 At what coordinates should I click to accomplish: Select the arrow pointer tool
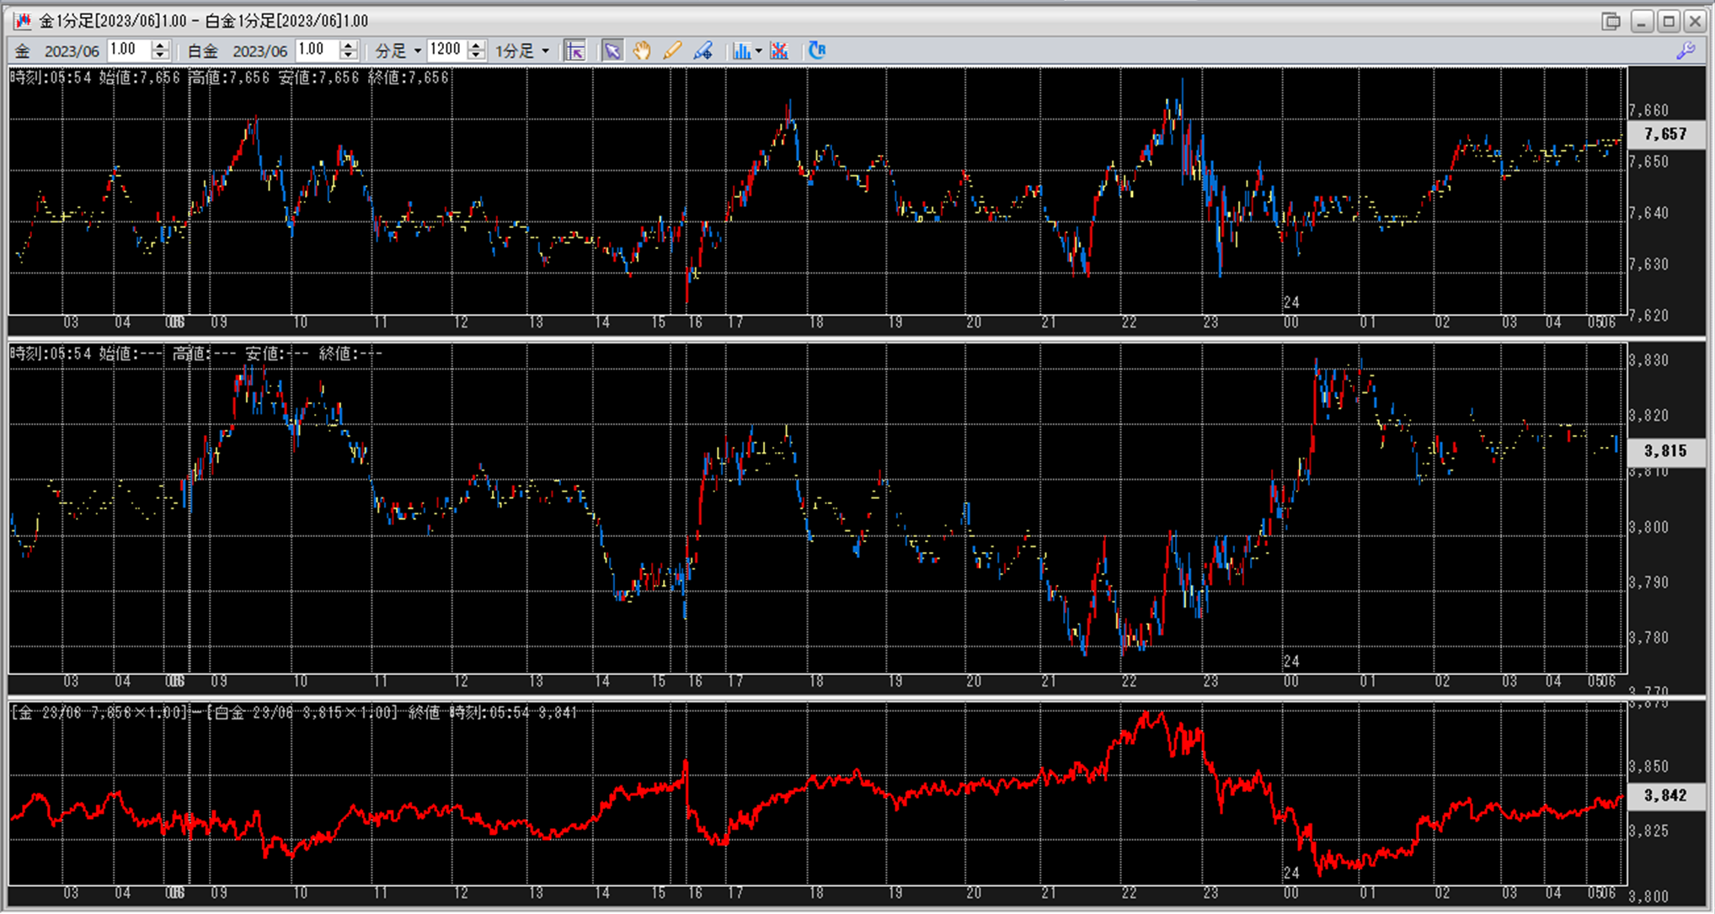(612, 50)
